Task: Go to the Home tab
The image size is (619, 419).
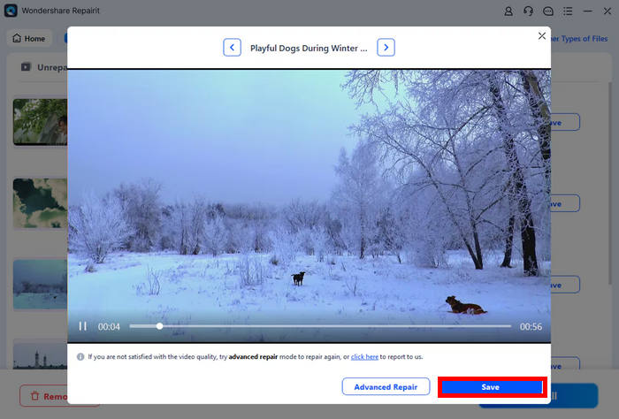Action: pyautogui.click(x=29, y=39)
